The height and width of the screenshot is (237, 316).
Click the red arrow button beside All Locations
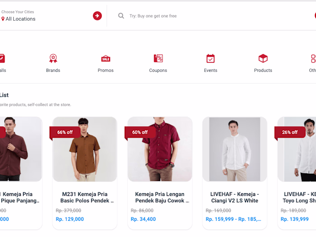pos(97,16)
